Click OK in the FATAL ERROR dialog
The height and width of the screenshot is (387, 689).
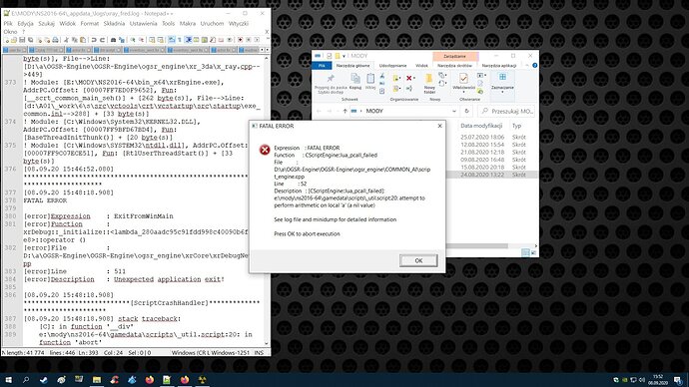(418, 260)
